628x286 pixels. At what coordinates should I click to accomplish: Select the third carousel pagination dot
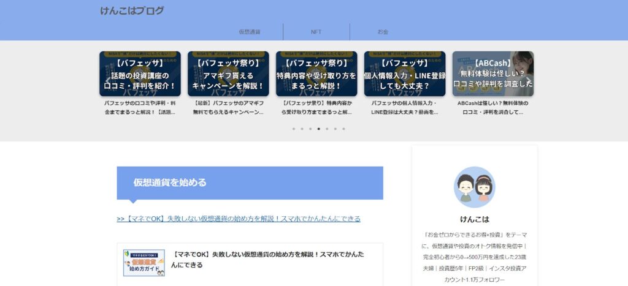click(310, 129)
